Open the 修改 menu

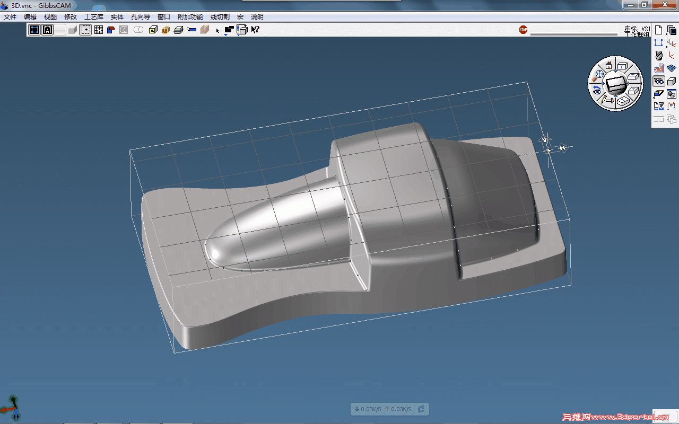pos(71,17)
